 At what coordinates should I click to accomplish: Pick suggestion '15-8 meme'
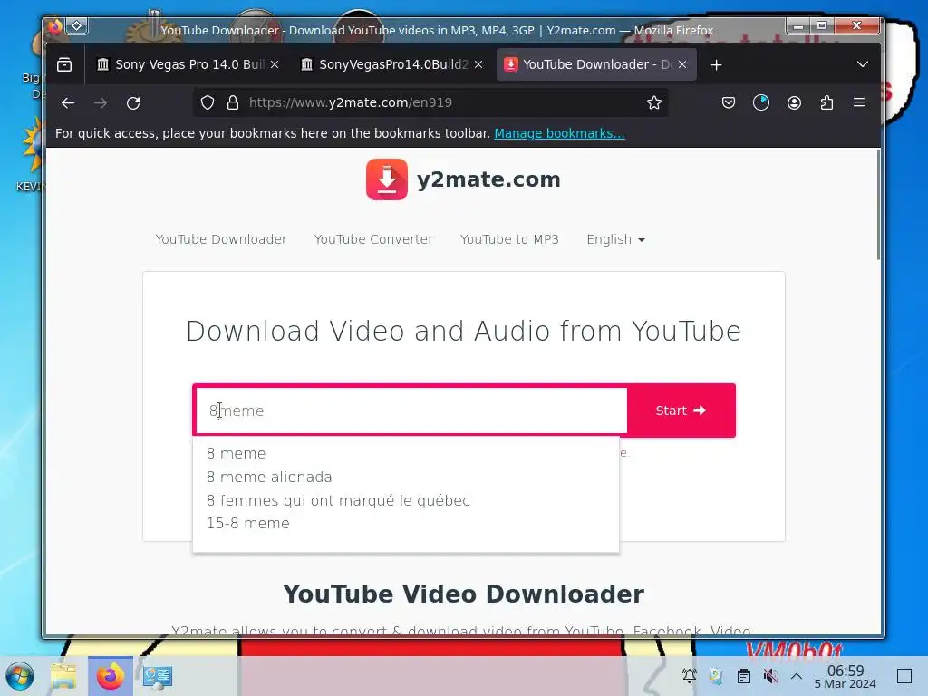[x=248, y=523]
